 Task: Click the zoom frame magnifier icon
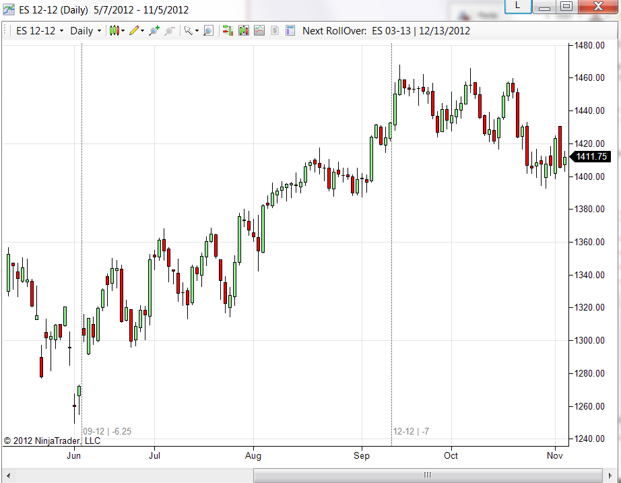208,30
